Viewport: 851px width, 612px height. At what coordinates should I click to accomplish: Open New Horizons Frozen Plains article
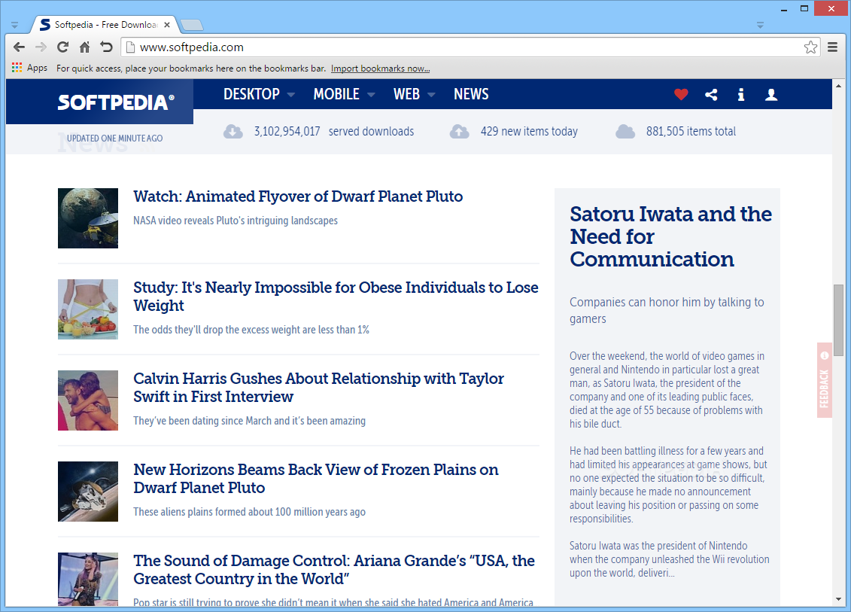coord(316,479)
